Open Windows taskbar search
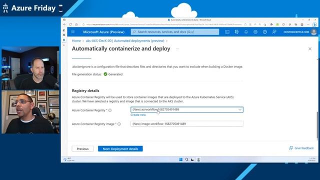The width and height of the screenshot is (320, 180). (x=186, y=159)
